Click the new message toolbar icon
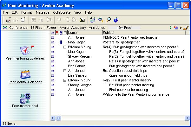This screenshot has width=191, height=127. click(9, 20)
